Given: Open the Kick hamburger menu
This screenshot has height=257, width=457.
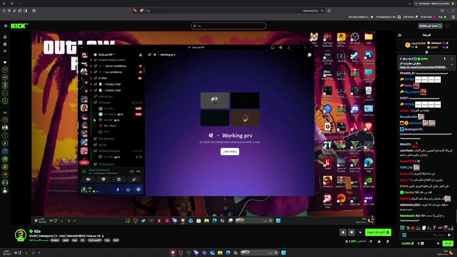Looking at the screenshot, I should pos(5,26).
